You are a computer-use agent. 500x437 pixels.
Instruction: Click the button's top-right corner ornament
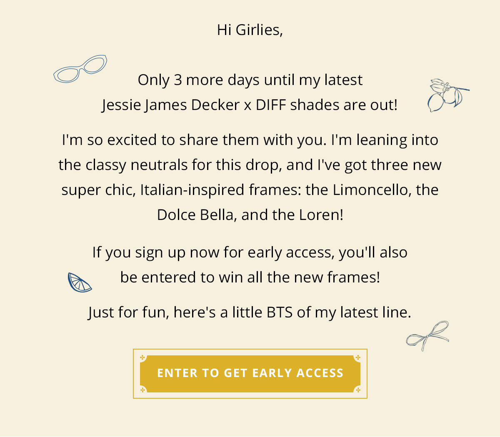coord(357,357)
